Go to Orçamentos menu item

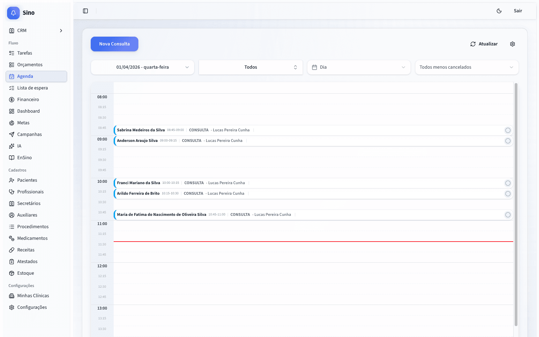[36, 65]
